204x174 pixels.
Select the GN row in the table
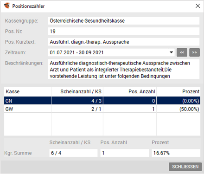pyautogui.click(x=102, y=101)
